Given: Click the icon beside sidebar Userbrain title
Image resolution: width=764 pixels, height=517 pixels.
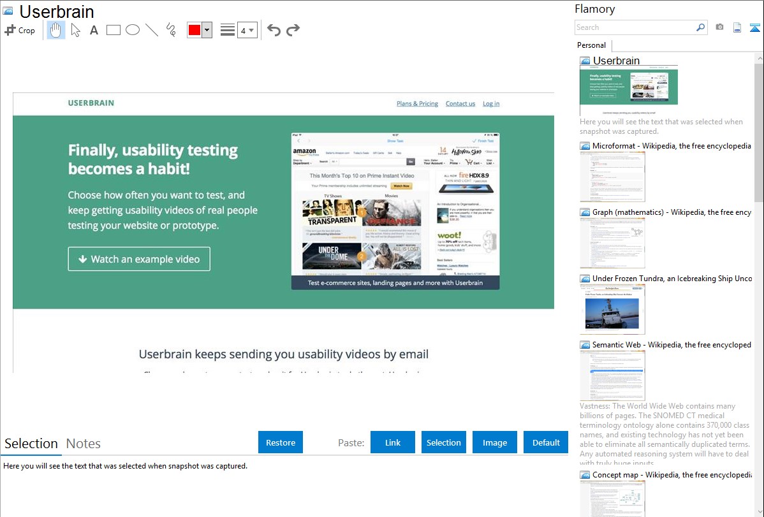Looking at the screenshot, I should 585,61.
